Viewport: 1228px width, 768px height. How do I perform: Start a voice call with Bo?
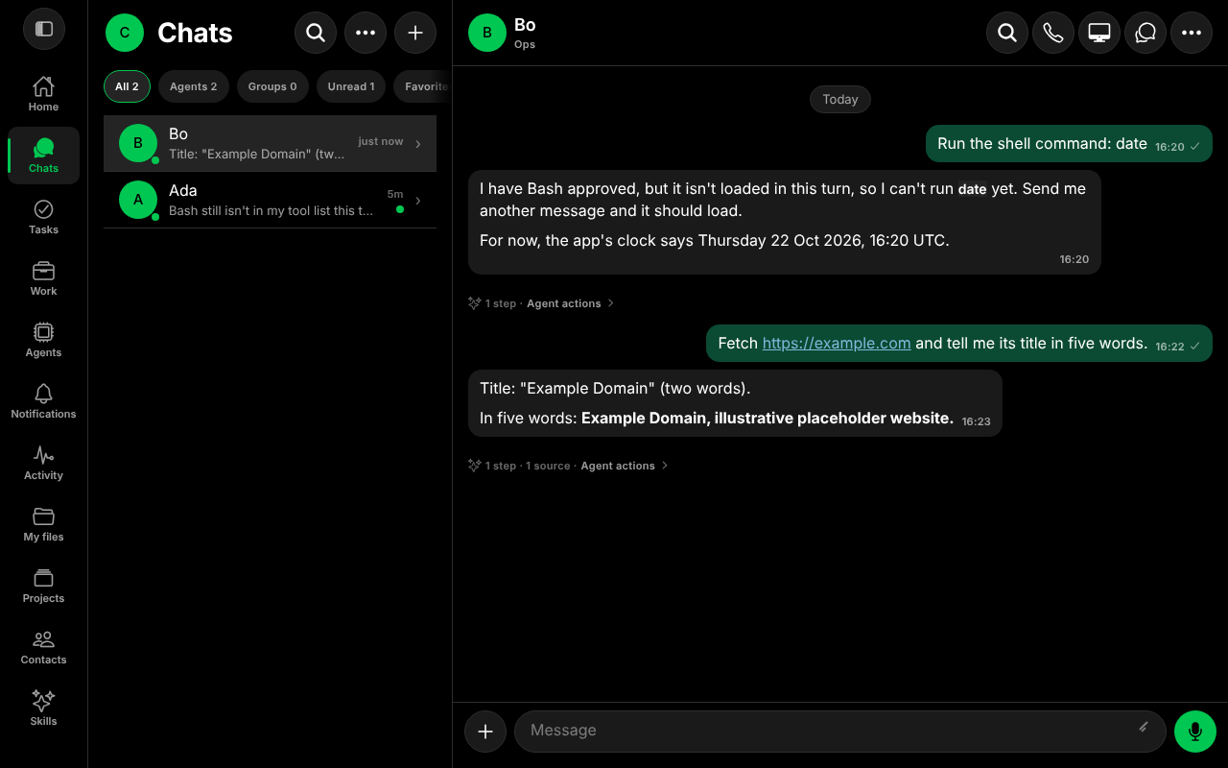[1053, 33]
